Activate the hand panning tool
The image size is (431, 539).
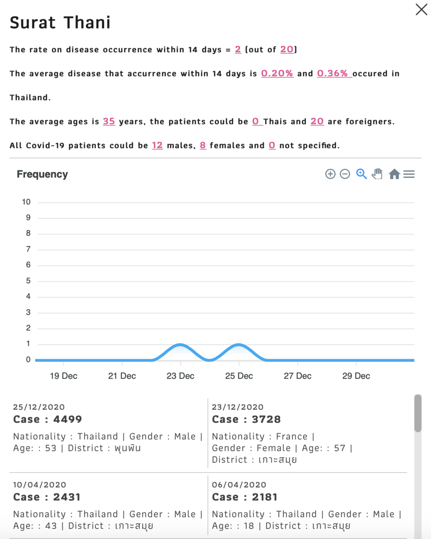pyautogui.click(x=377, y=174)
